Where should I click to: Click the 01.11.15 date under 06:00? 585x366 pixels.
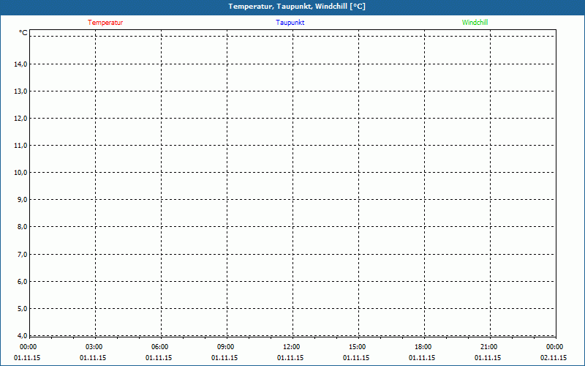pos(159,358)
